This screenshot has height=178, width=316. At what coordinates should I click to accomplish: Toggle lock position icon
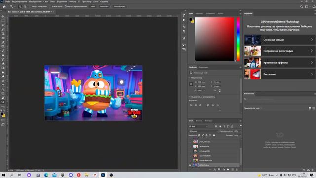[206, 135]
